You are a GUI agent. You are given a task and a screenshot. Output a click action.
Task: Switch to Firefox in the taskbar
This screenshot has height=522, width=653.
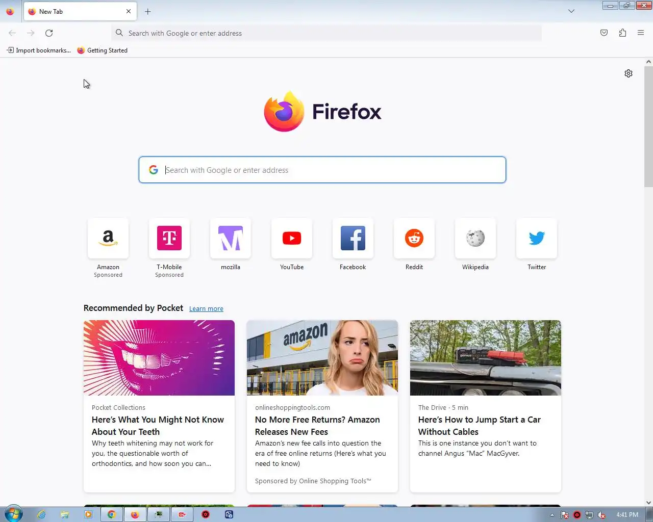[x=135, y=514]
